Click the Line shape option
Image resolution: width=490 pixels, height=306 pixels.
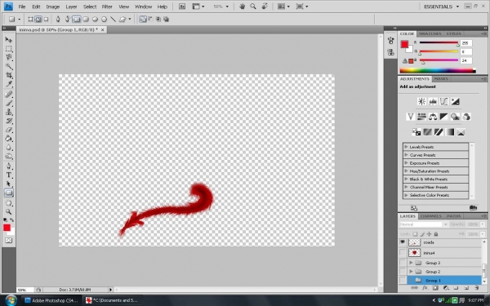[x=113, y=20]
